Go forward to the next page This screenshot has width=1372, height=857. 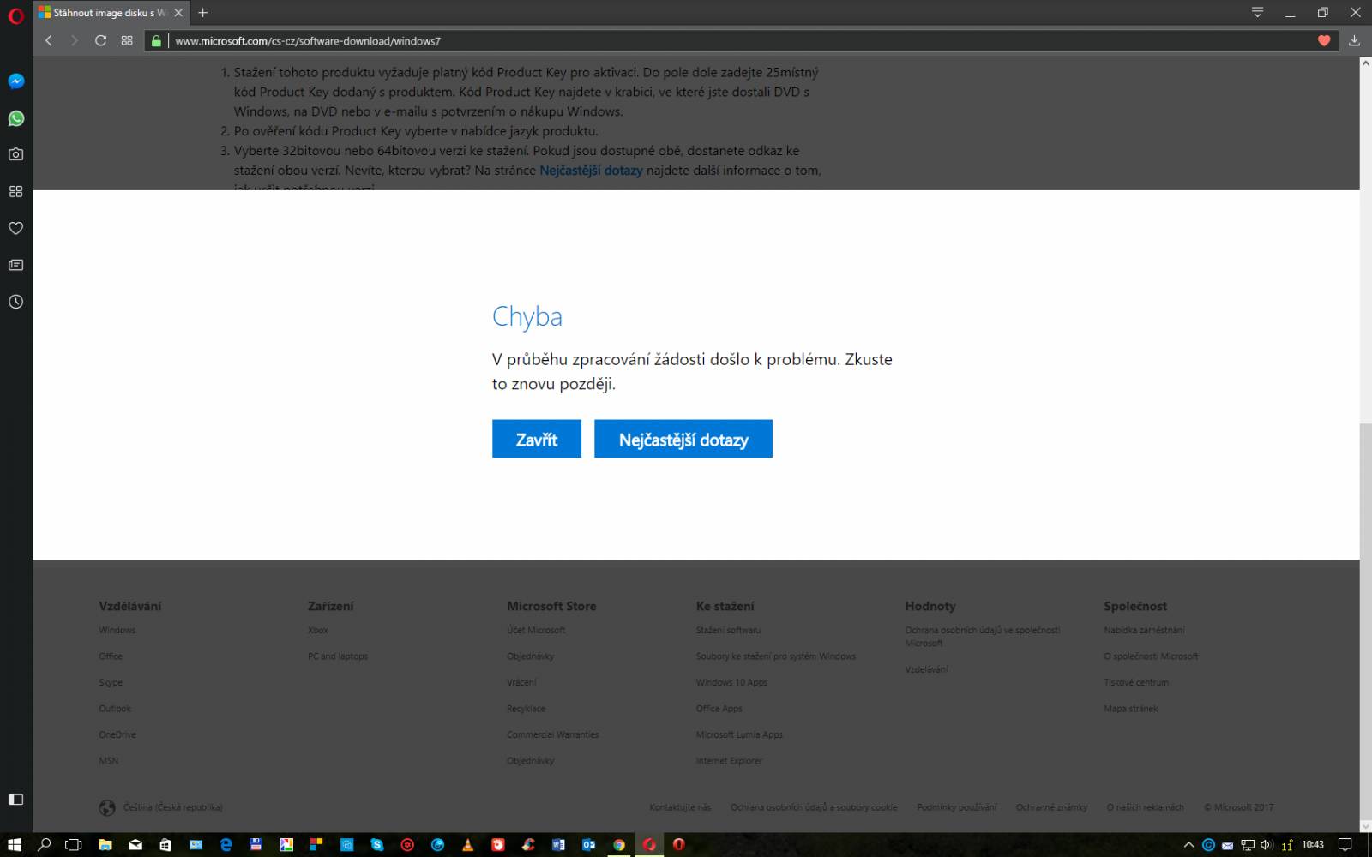[75, 40]
